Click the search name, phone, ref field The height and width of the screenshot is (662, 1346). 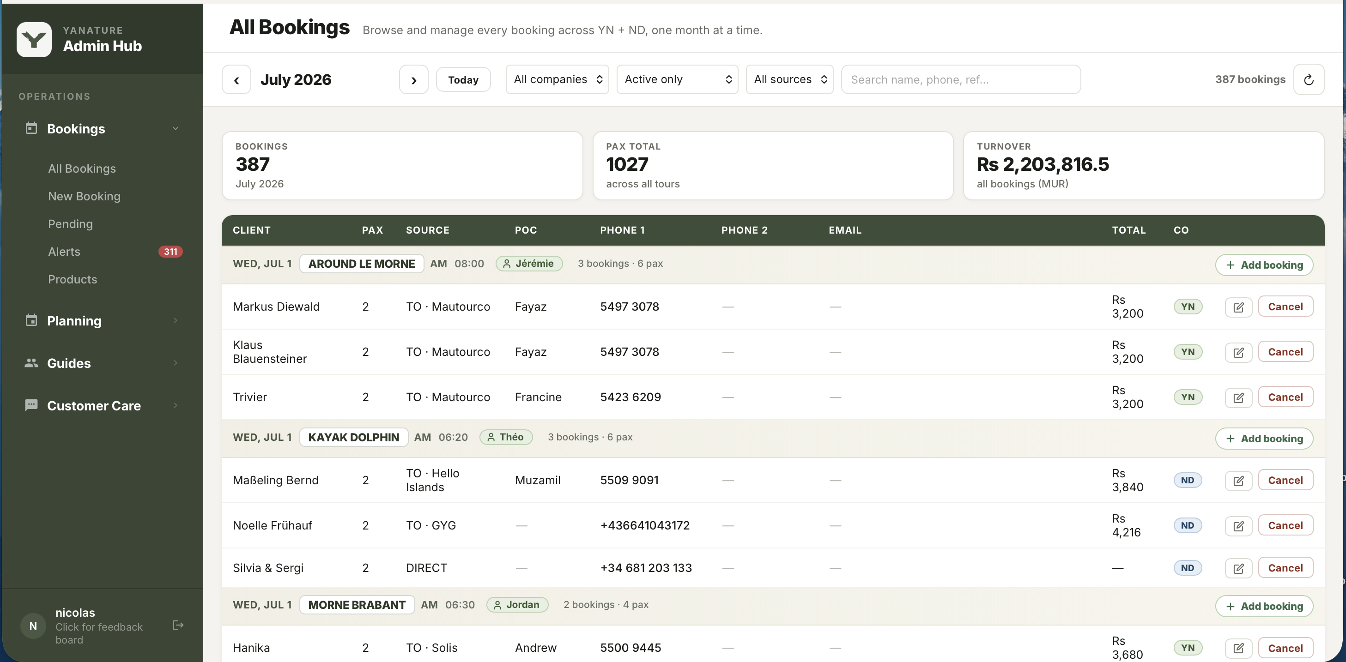(x=960, y=79)
